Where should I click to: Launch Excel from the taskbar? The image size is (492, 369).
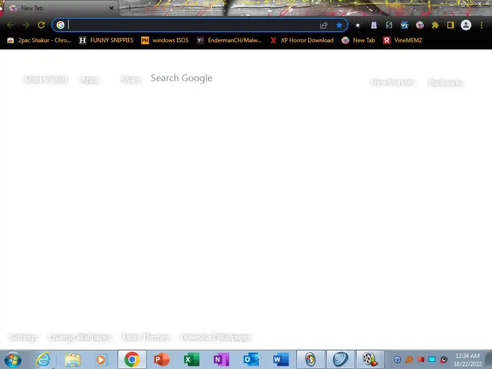191,359
